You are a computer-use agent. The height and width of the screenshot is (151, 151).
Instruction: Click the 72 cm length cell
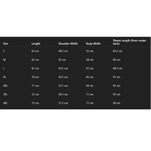(x=35, y=94)
